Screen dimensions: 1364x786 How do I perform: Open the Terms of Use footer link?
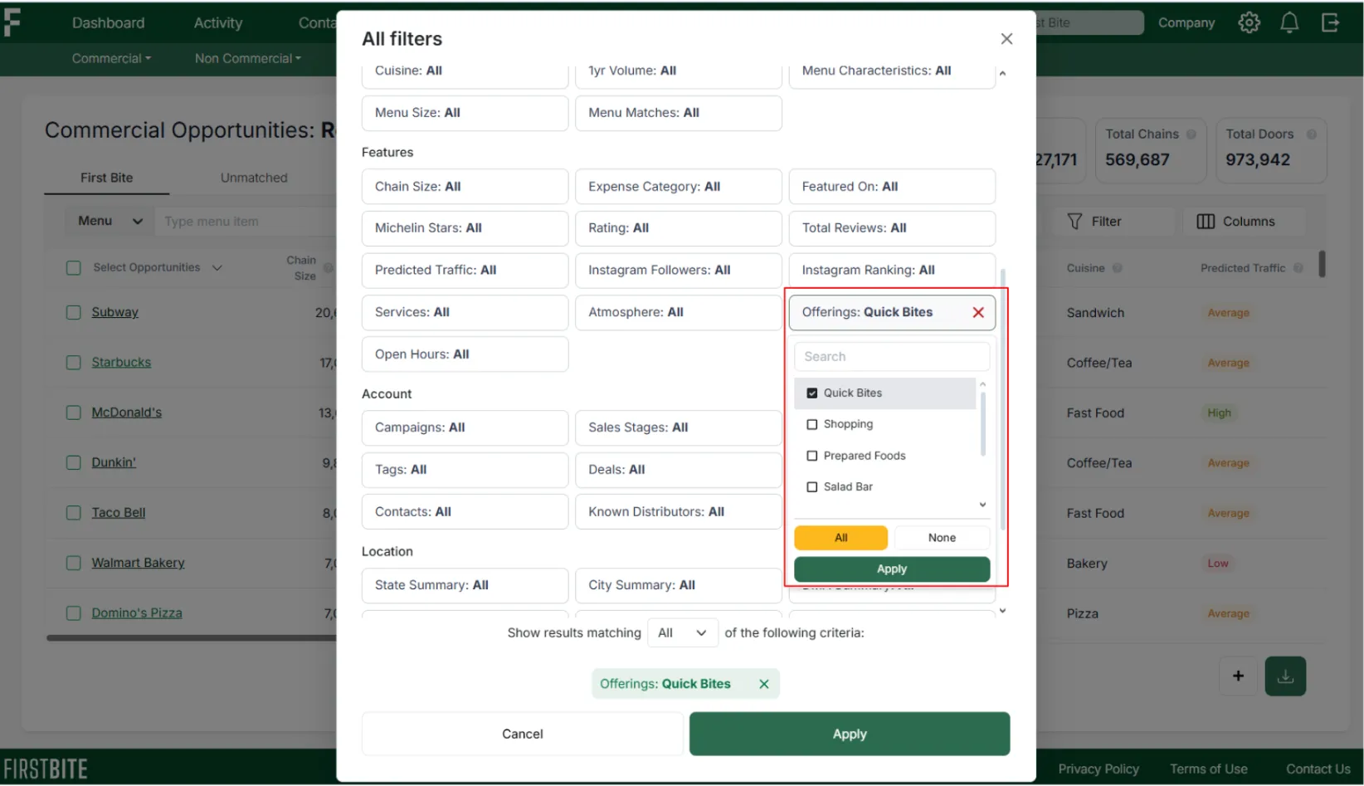point(1208,769)
